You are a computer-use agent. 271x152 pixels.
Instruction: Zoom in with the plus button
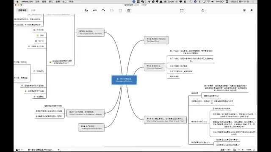243,150
